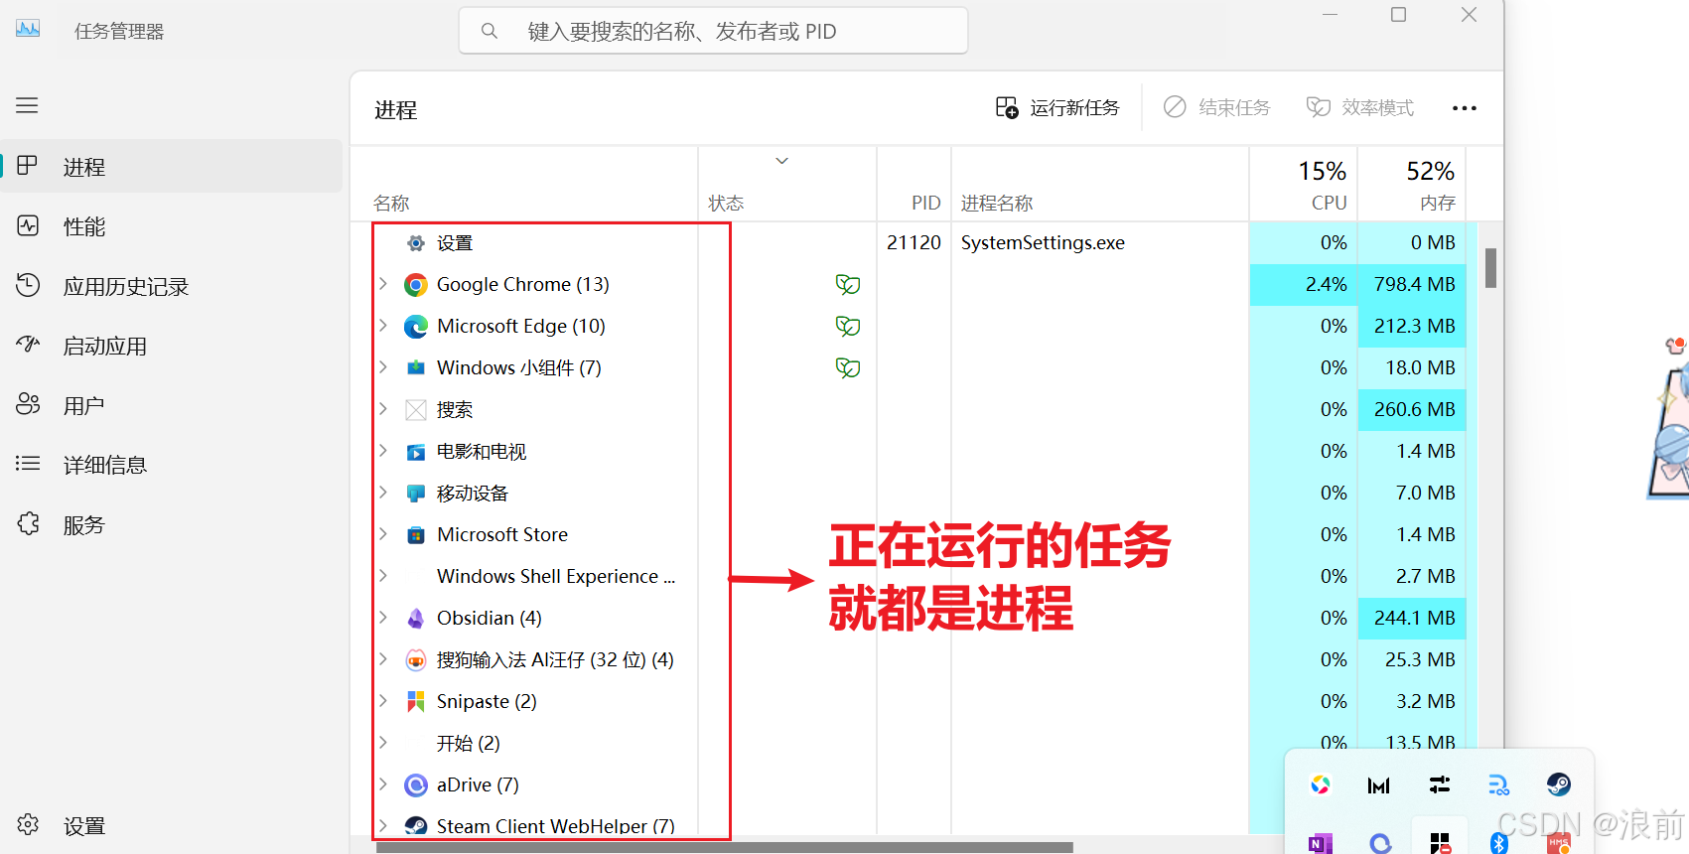Image resolution: width=1689 pixels, height=854 pixels.
Task: Expand the Snipaste (2) process group
Action: tap(383, 701)
